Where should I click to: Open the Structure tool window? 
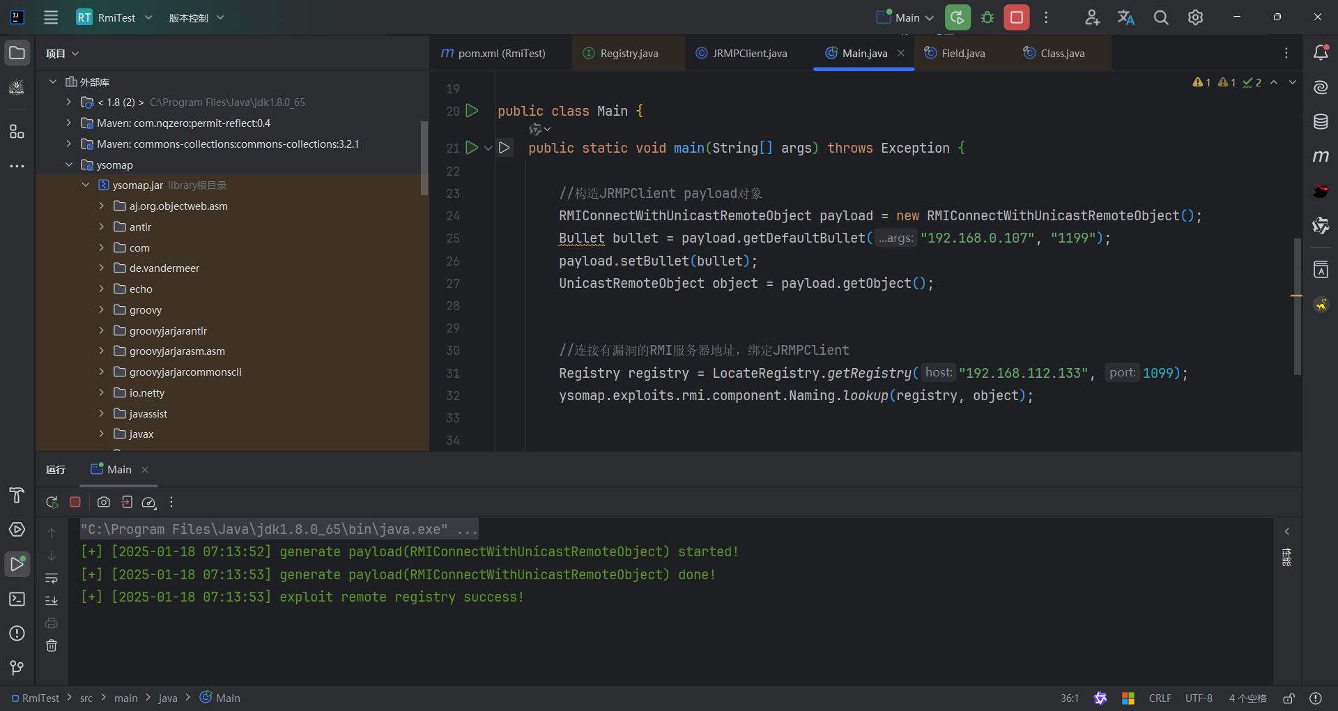click(17, 132)
